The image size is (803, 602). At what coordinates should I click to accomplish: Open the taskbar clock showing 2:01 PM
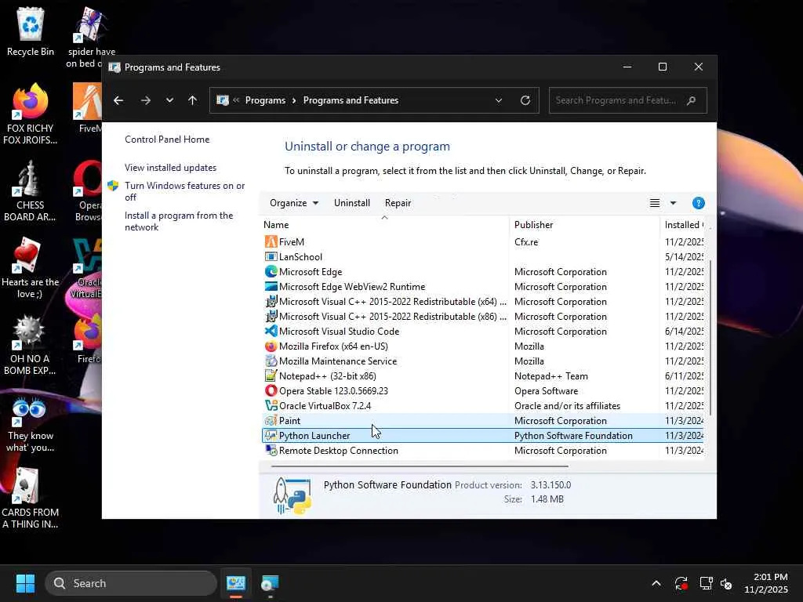[x=765, y=583]
